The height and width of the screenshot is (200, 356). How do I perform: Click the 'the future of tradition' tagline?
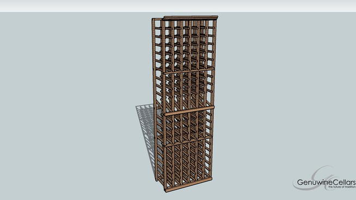click(x=342, y=187)
